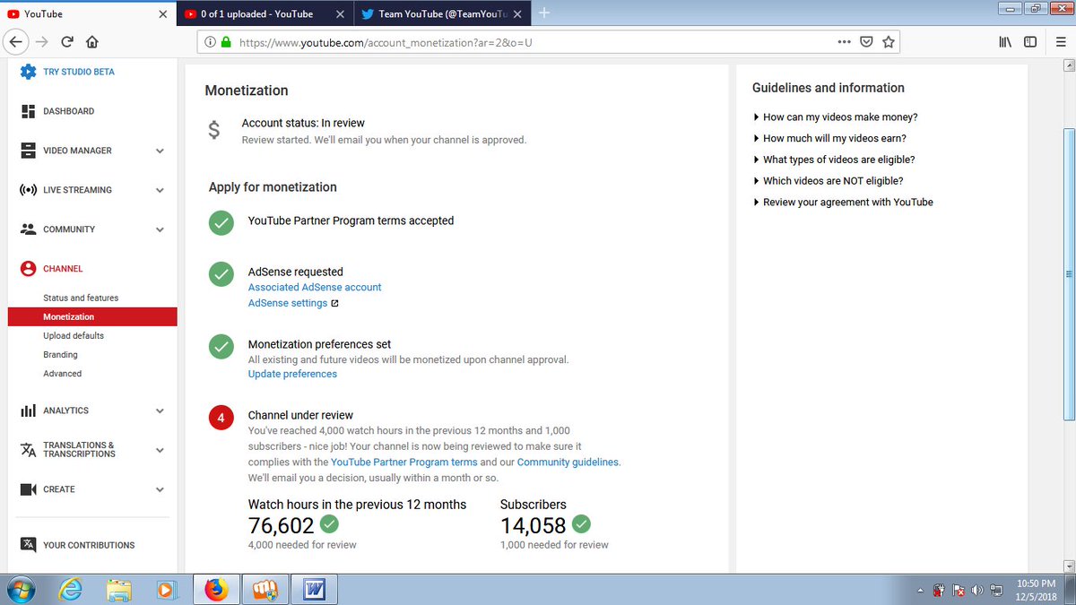Click the browser Back arrow

click(x=16, y=41)
